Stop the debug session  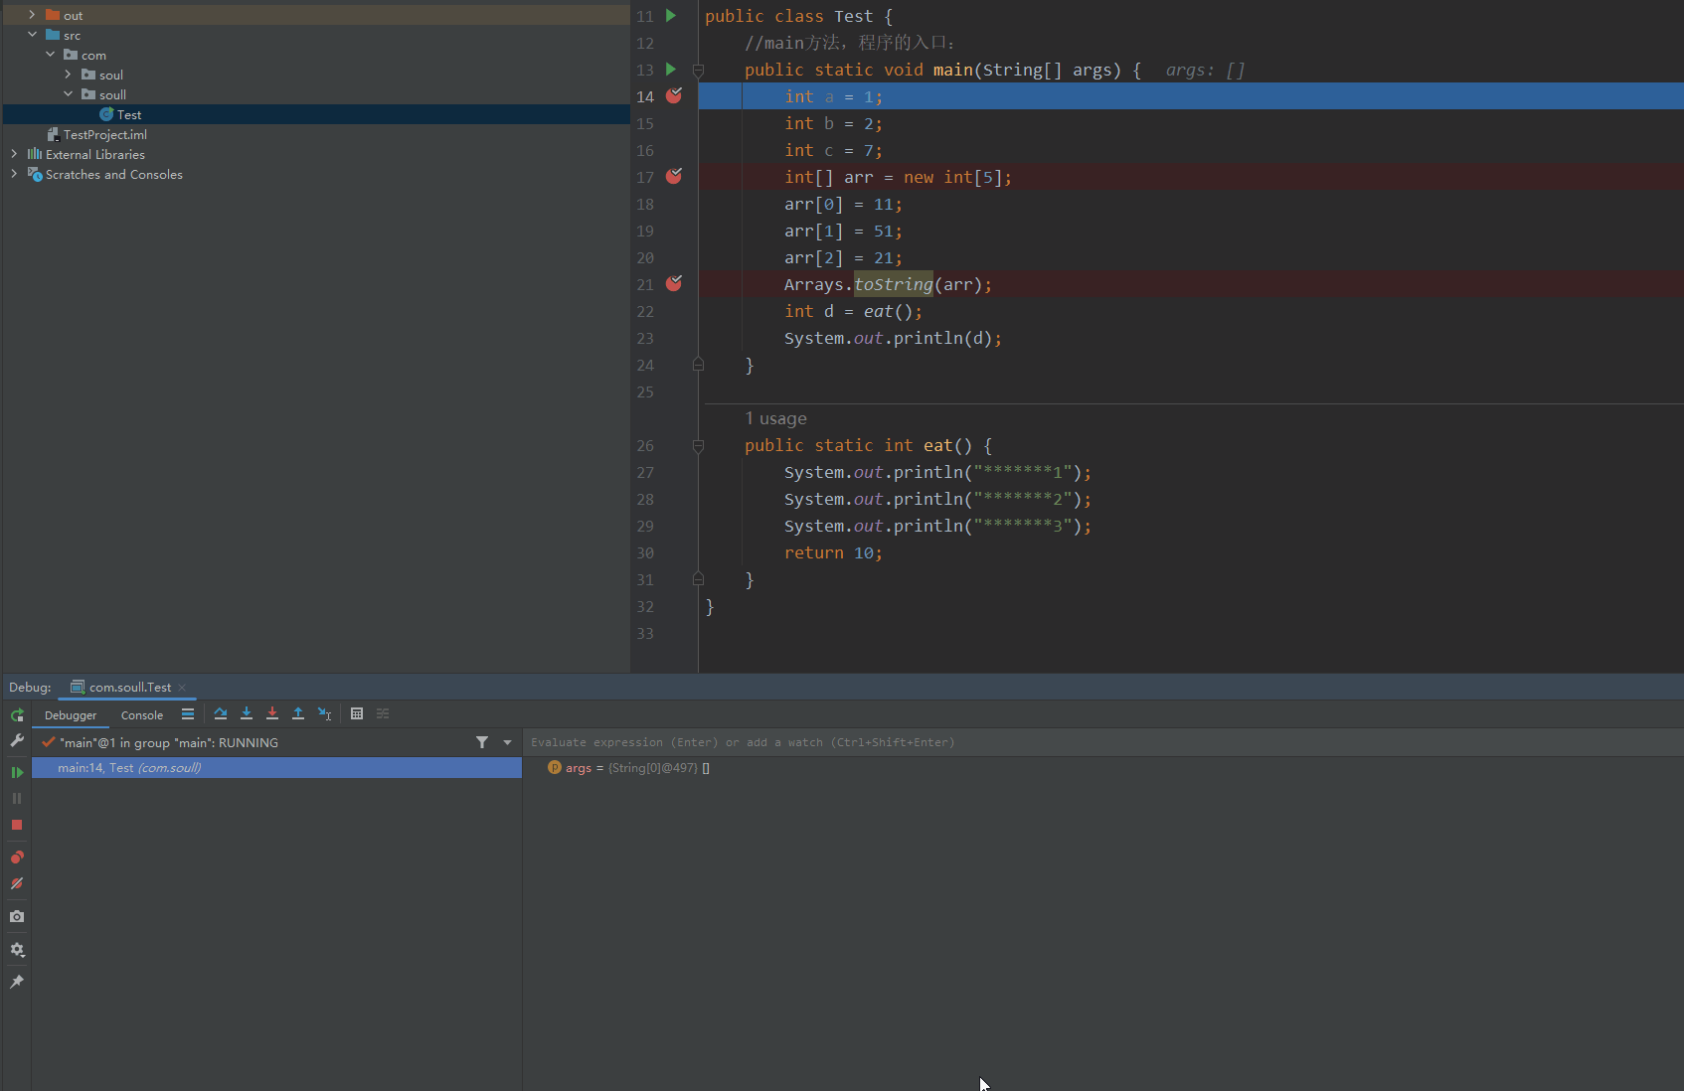(x=17, y=825)
